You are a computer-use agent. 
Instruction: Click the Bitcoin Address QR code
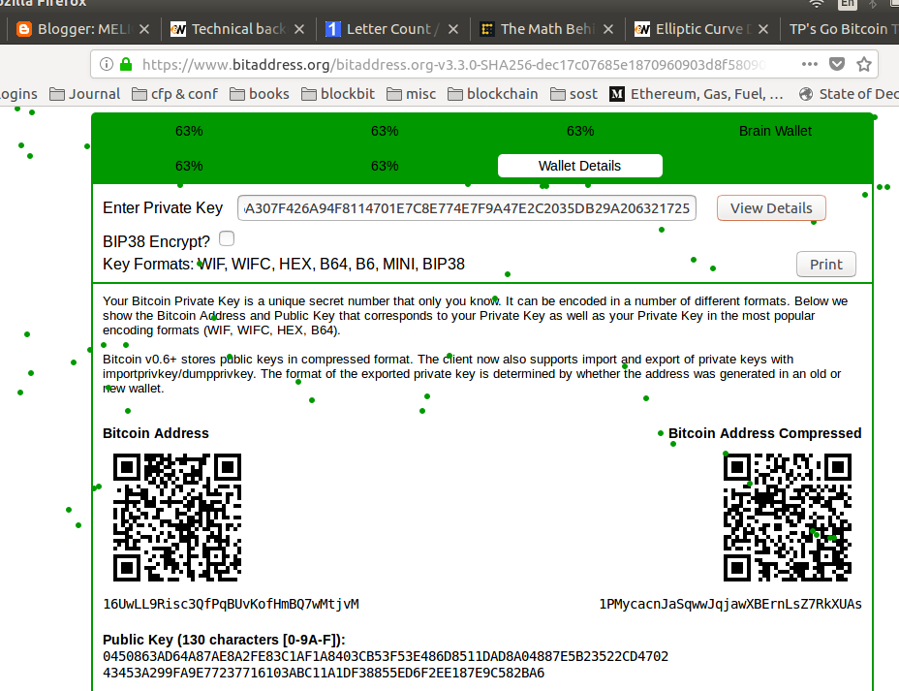click(177, 518)
